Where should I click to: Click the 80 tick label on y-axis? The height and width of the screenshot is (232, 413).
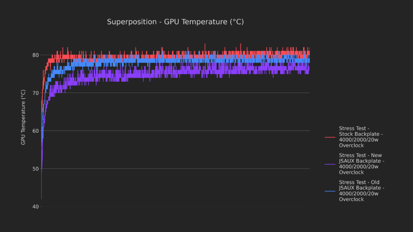pyautogui.click(x=35, y=55)
